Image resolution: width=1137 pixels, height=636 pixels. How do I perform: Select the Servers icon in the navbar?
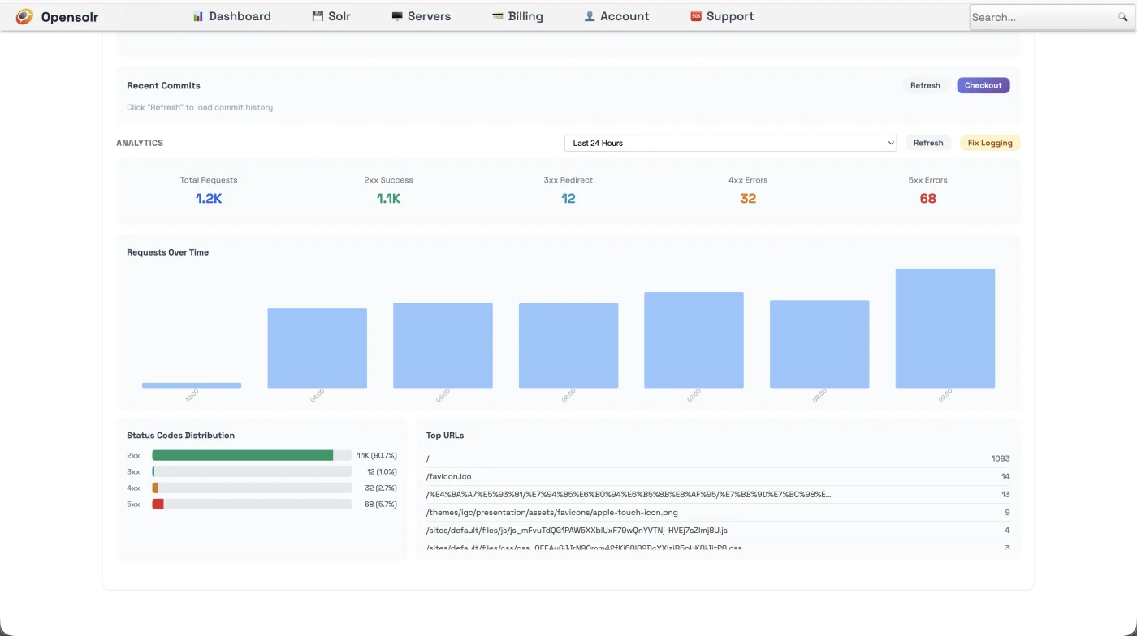pos(397,15)
